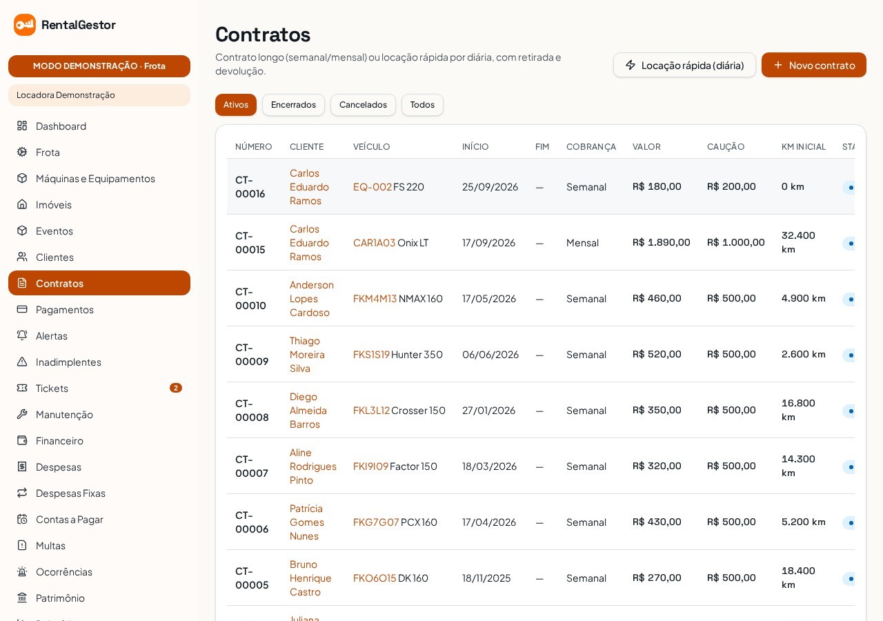This screenshot has height=621, width=883.
Task: Click the Manutenção wrench icon
Action: (22, 414)
